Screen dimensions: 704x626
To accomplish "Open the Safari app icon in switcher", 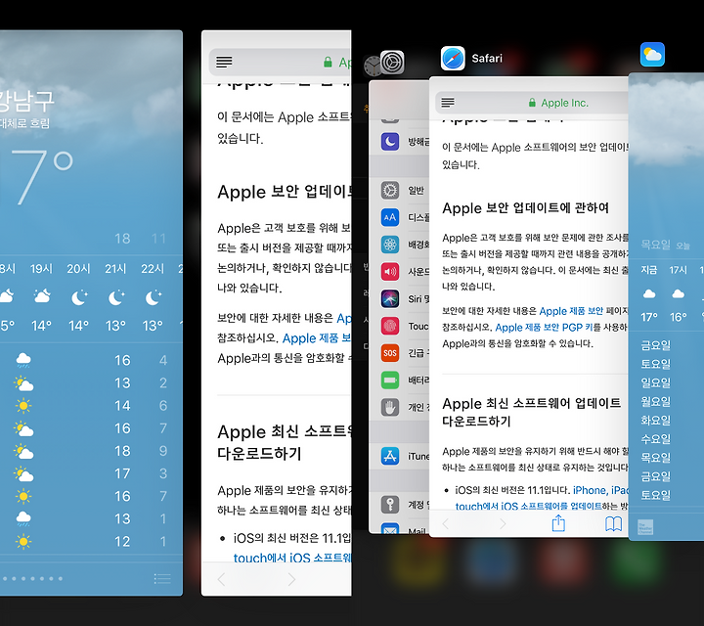I will (453, 59).
